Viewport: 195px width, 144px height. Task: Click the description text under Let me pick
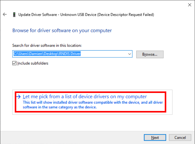click(x=93, y=105)
